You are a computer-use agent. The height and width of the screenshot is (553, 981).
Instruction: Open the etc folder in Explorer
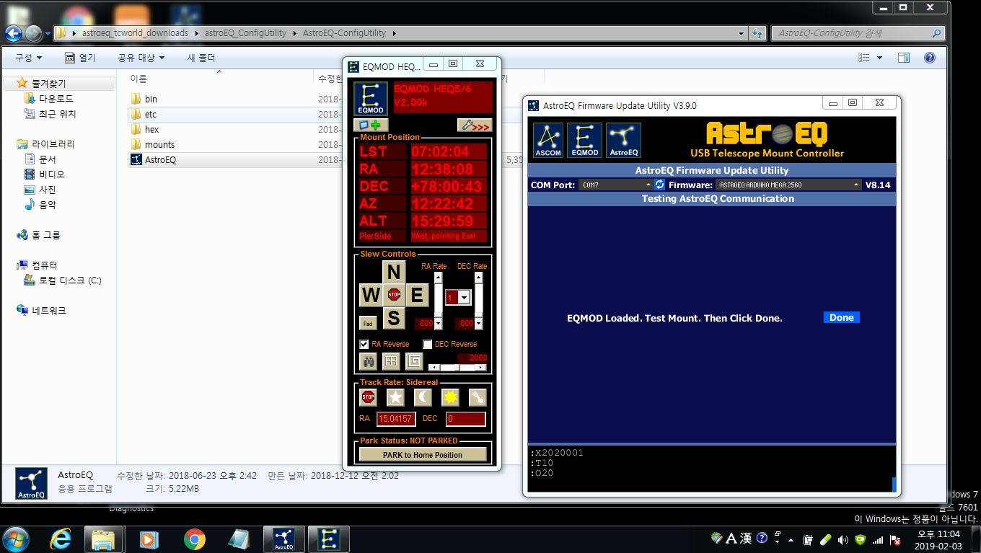click(151, 114)
